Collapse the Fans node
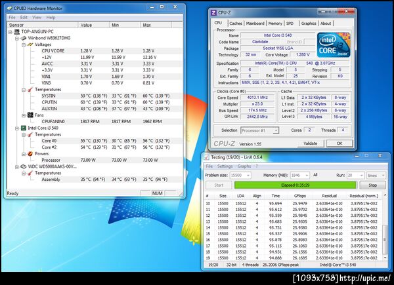 tap(24, 115)
